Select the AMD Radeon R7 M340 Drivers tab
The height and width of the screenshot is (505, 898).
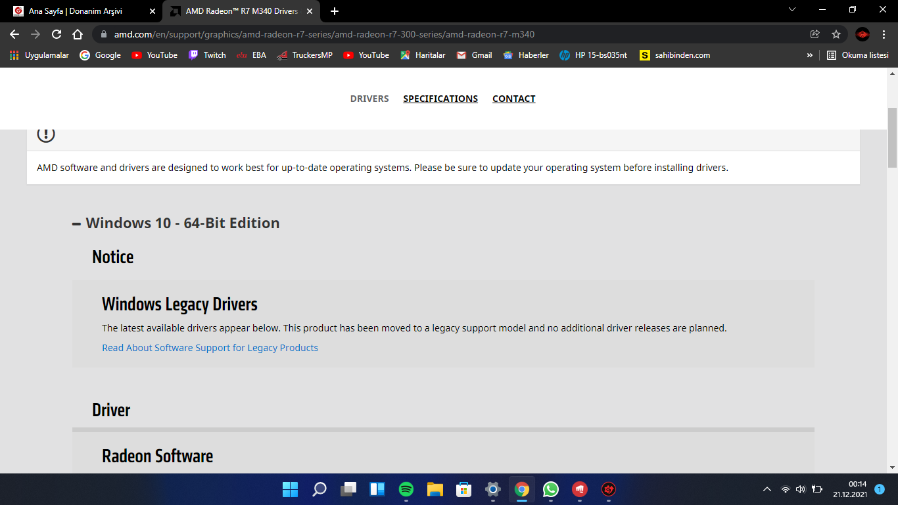[x=241, y=11]
